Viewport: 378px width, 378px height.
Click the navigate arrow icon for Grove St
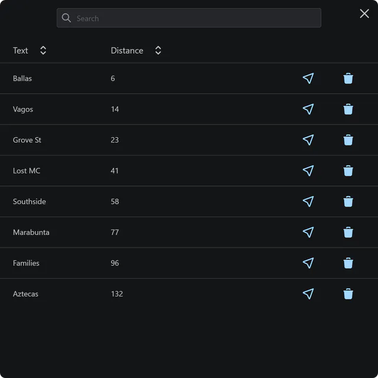308,140
